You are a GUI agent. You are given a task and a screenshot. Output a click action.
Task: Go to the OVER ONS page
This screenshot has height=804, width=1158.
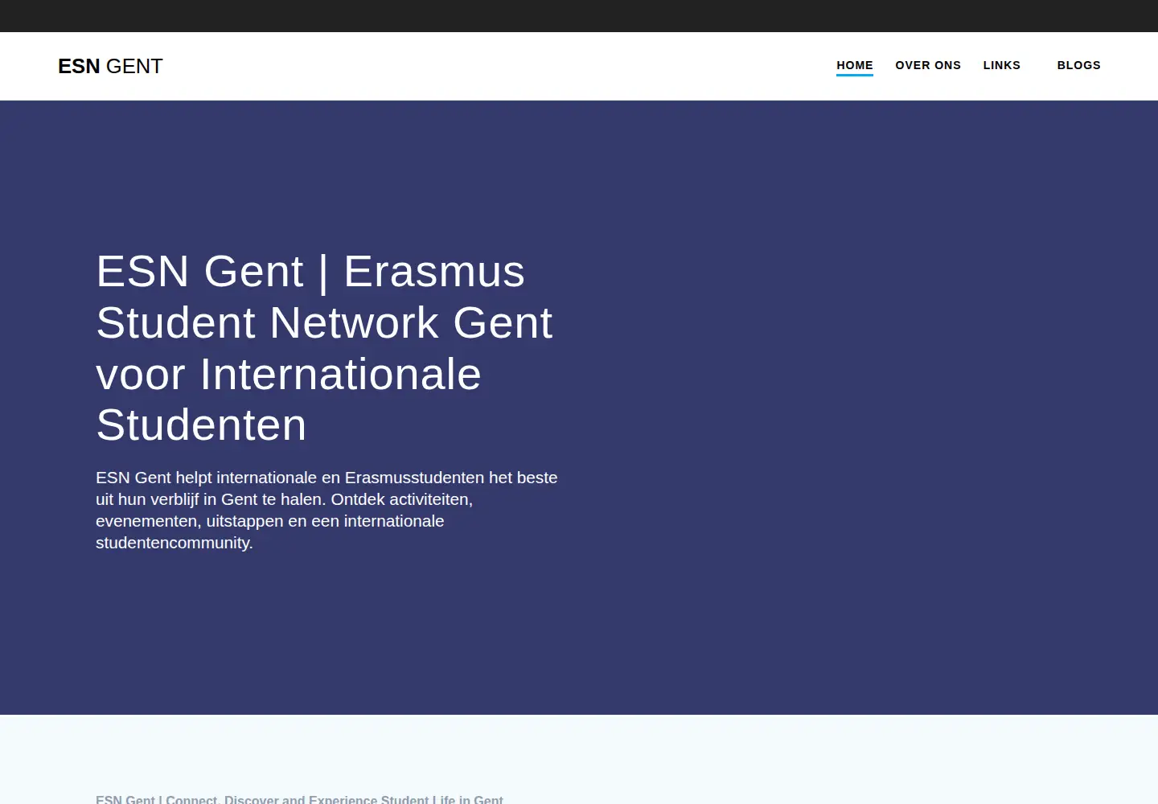pos(928,65)
